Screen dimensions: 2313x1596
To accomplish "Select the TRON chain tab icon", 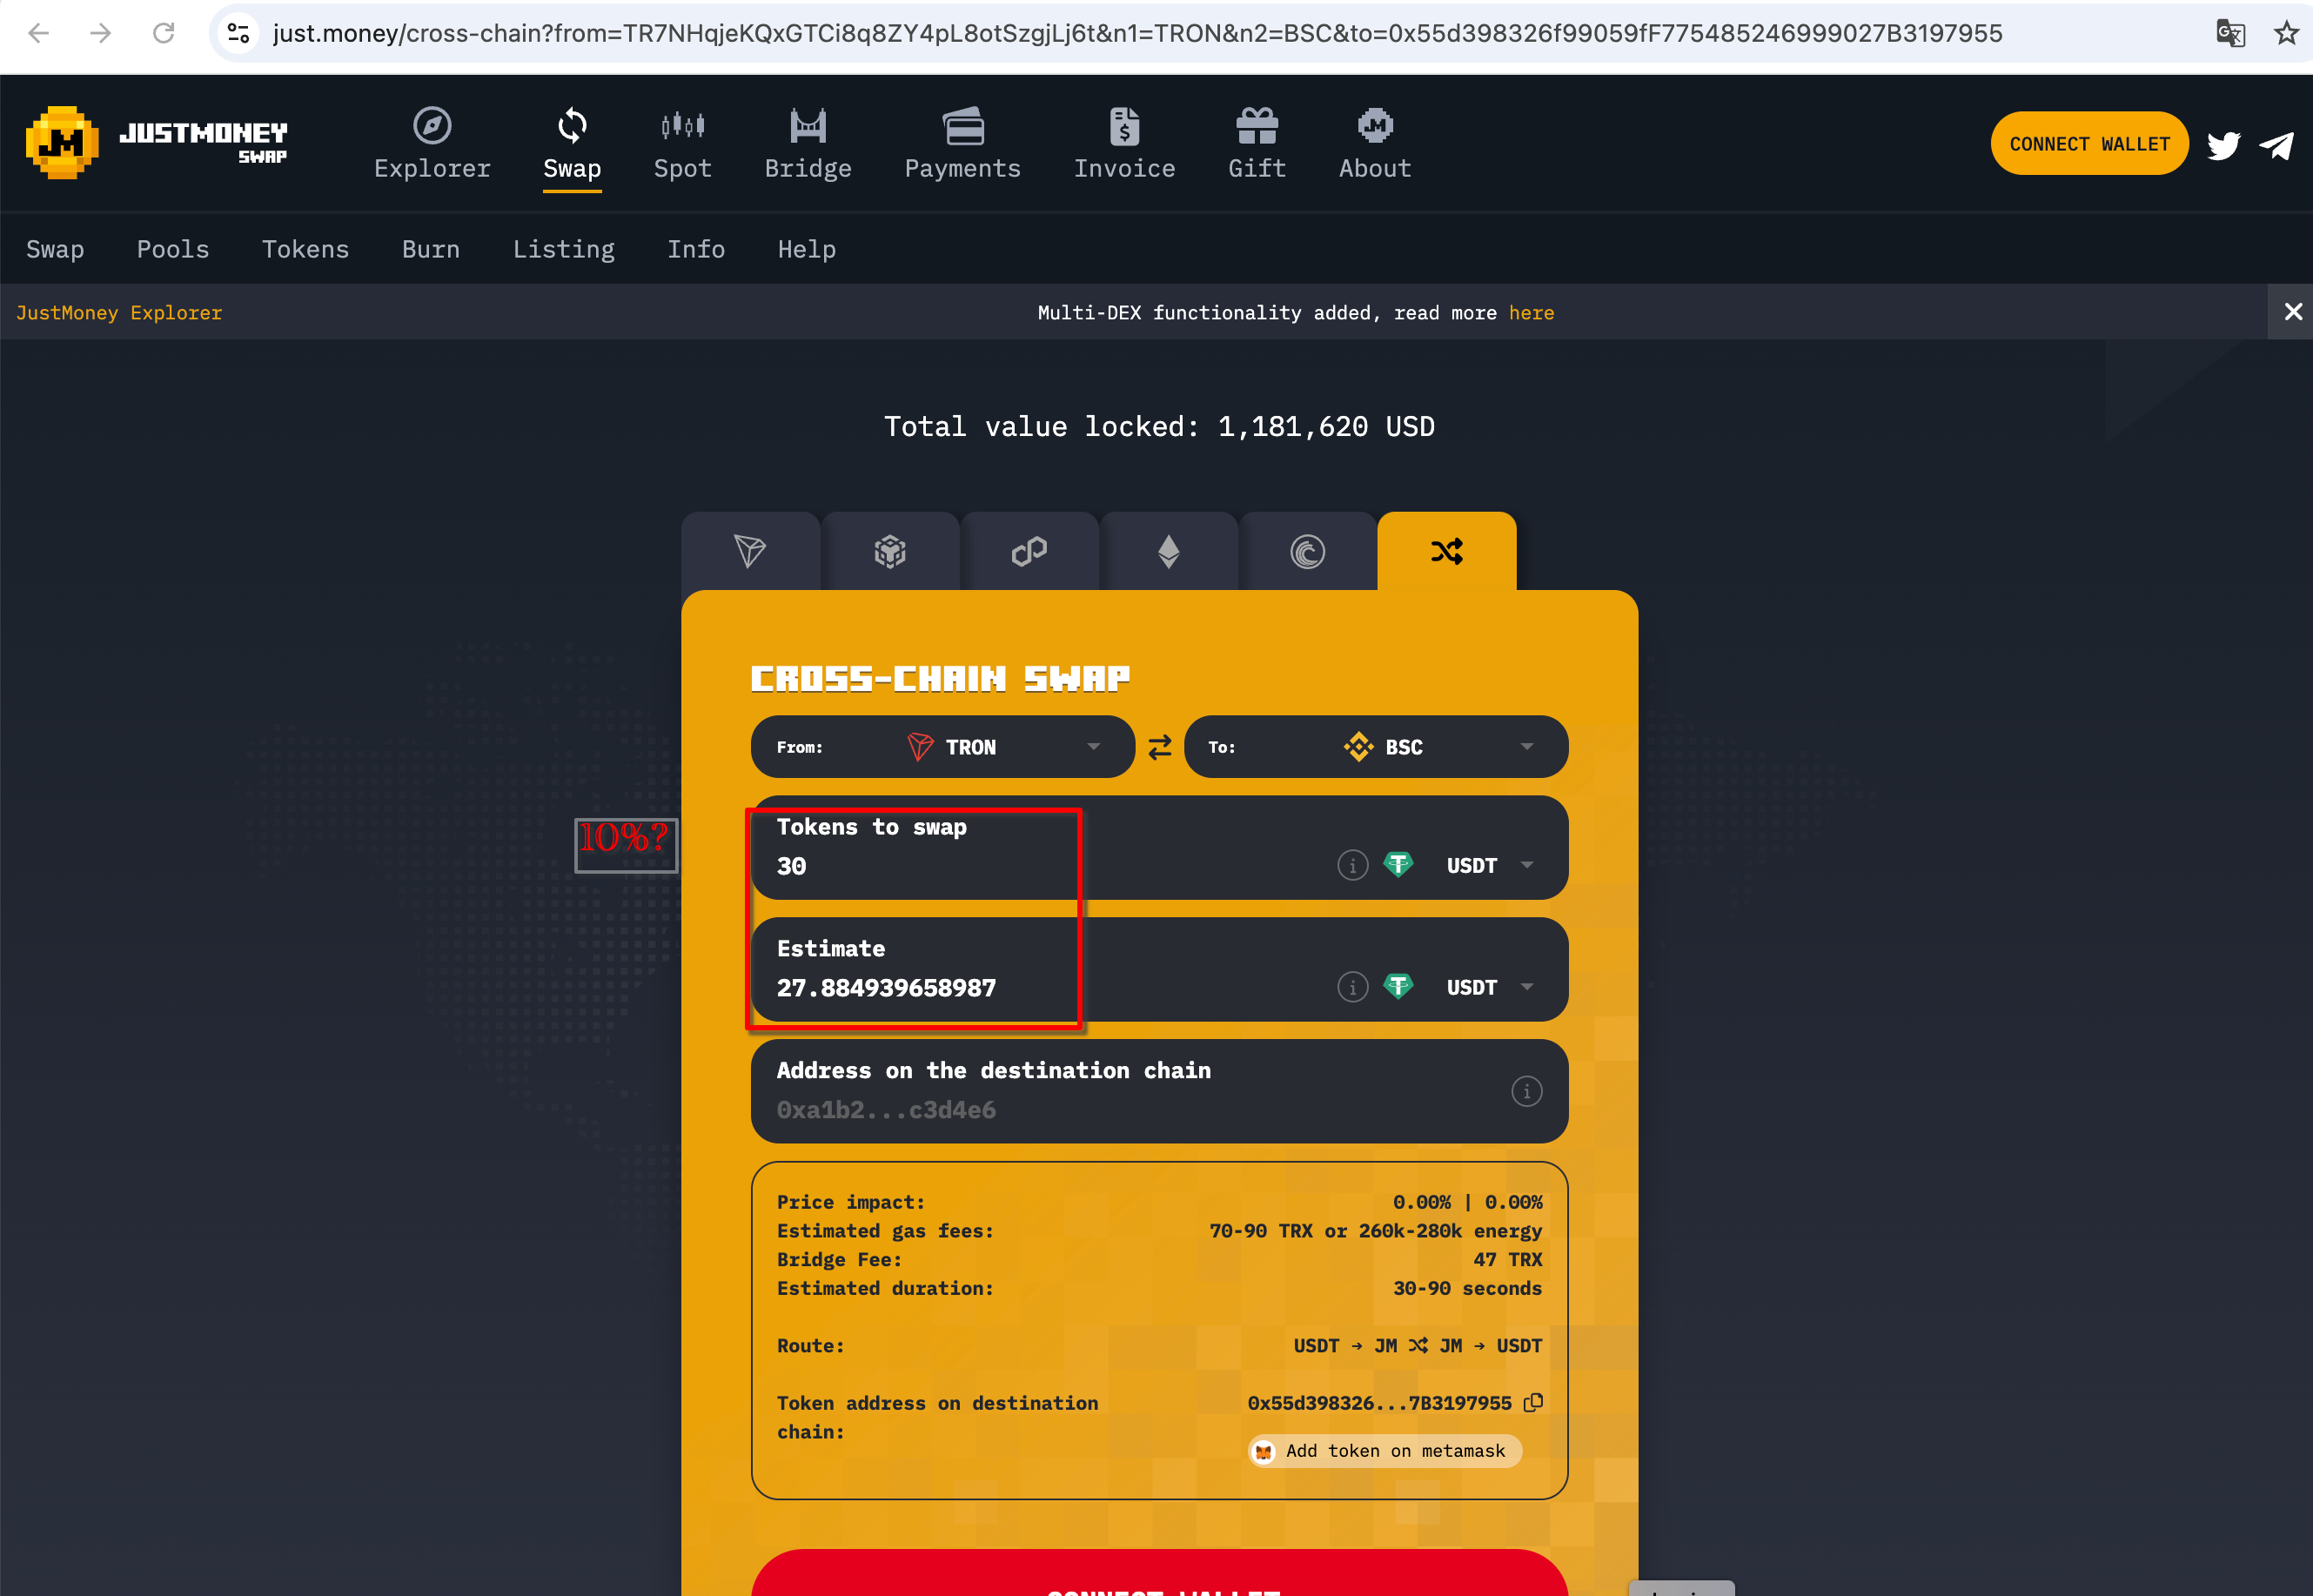I will (750, 551).
